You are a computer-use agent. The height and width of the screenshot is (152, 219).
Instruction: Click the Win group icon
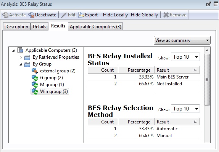[35, 91]
